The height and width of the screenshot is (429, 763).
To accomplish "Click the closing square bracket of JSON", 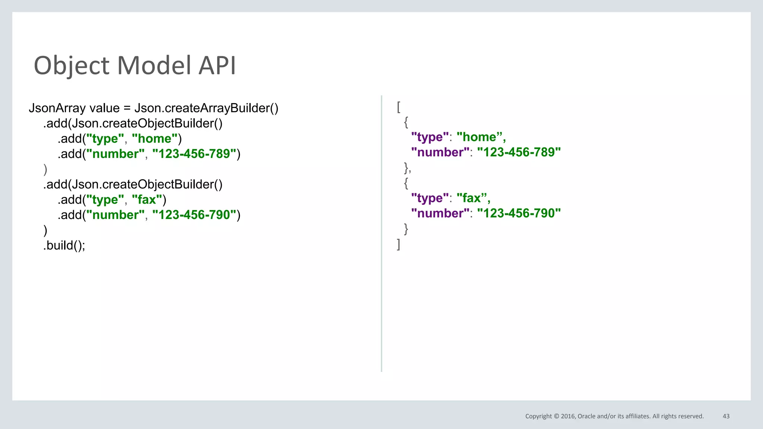I will (x=399, y=244).
